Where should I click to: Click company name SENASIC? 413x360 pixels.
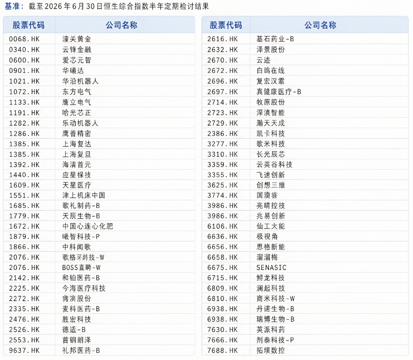(x=272, y=268)
